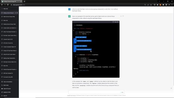Screen dimensions: 174x98
Task: Click the Copy code button on code block
Action: click(116, 22)
